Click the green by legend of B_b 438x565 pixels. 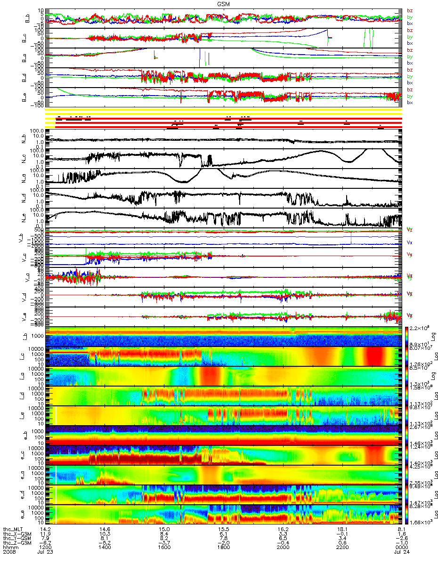[409, 16]
